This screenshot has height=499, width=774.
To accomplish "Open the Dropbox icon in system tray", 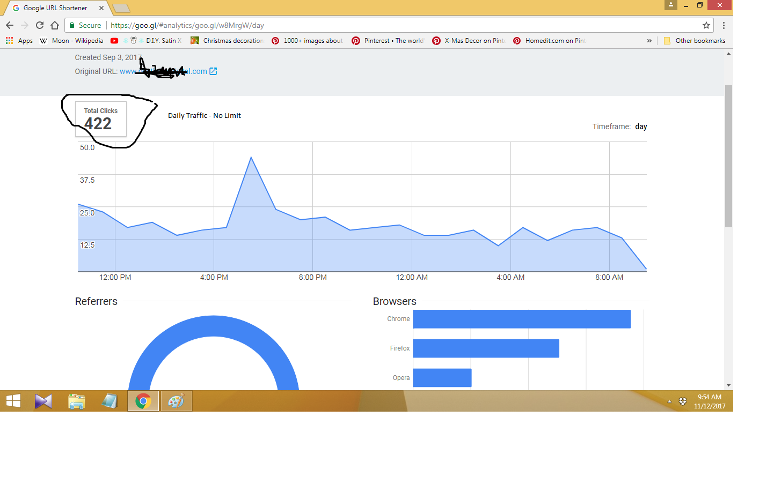I will (683, 401).
